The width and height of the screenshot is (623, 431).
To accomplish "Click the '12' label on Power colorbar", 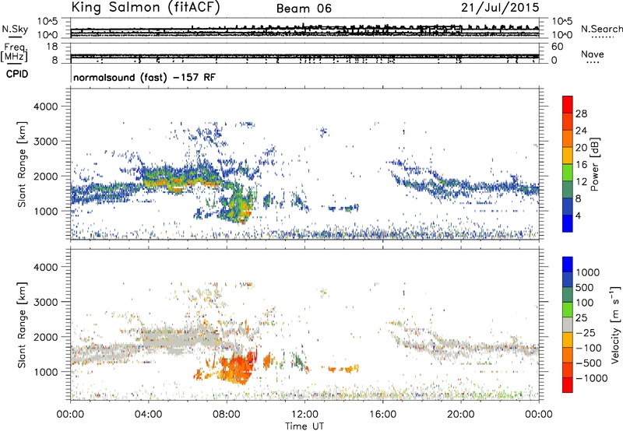I will click(581, 182).
